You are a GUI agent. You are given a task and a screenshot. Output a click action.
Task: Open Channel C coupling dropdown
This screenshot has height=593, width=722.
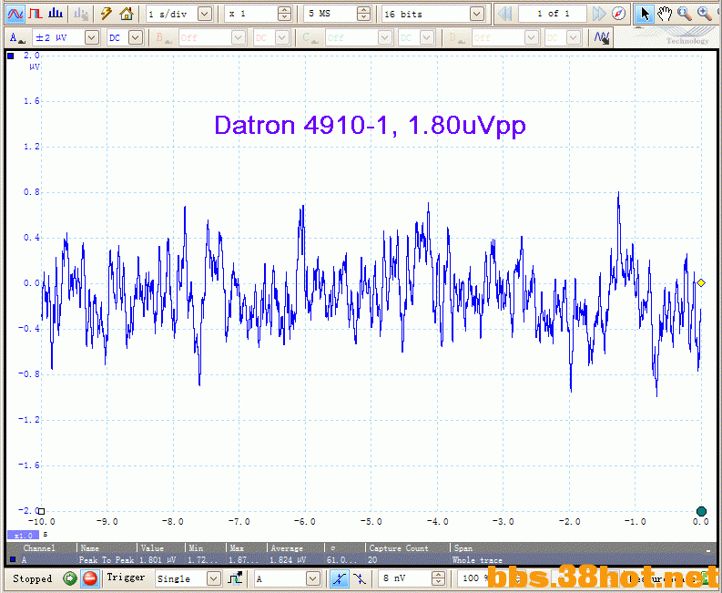tap(427, 37)
